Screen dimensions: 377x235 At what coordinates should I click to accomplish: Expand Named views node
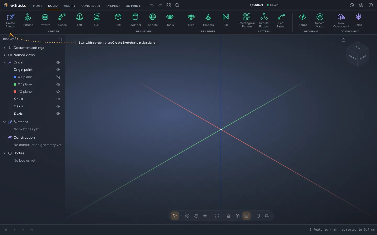(x=4, y=55)
